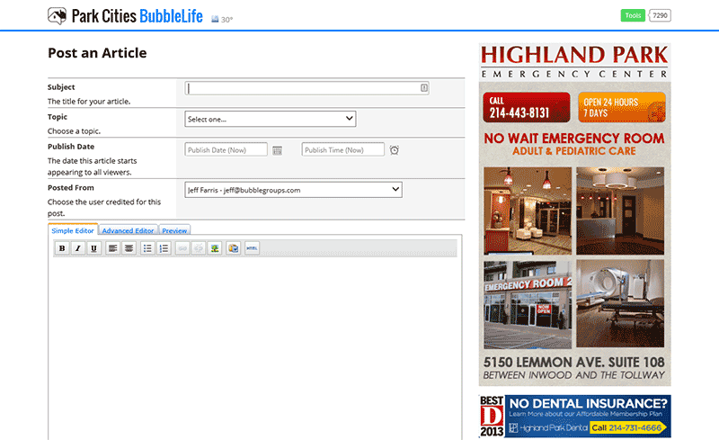The width and height of the screenshot is (719, 440).
Task: Click the CT scanner photo in ad
Action: click(620, 303)
